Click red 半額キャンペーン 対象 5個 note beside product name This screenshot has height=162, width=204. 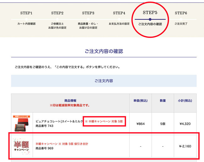[104, 121]
